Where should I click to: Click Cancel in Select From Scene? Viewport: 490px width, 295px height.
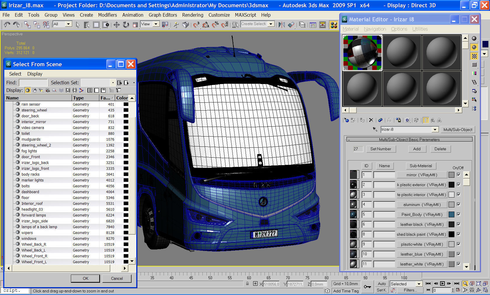[117, 278]
